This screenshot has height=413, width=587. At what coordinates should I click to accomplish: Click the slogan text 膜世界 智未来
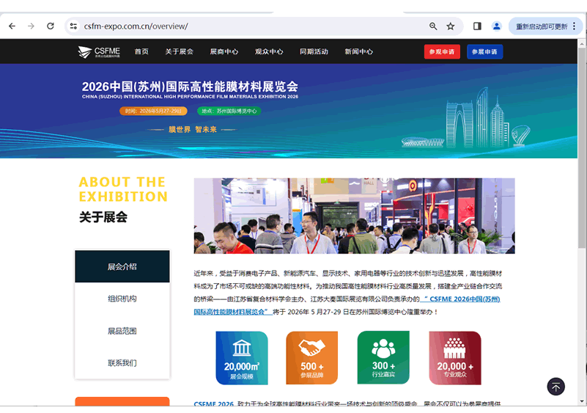coord(193,130)
